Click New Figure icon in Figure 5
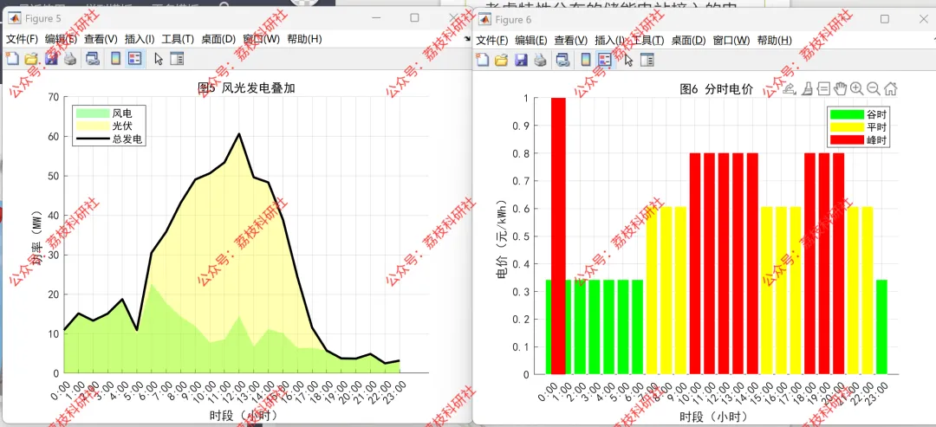This screenshot has width=936, height=427. (12, 58)
